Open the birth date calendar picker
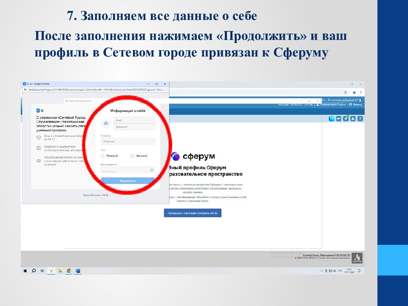The width and height of the screenshot is (408, 306). click(152, 170)
